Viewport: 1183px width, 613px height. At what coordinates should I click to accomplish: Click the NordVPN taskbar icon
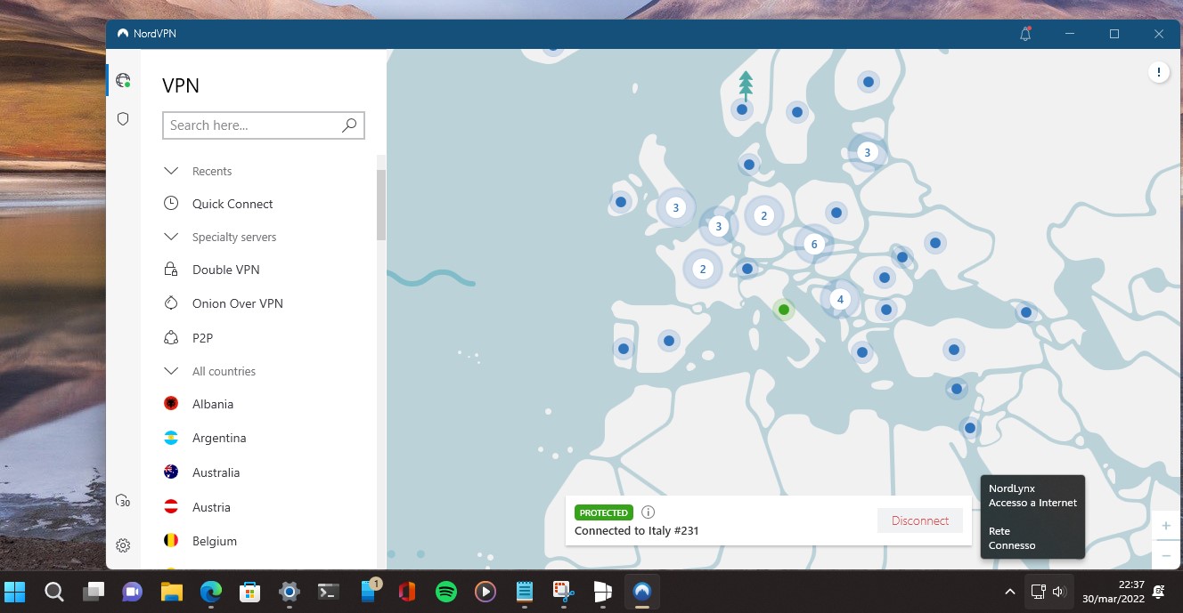pyautogui.click(x=641, y=592)
